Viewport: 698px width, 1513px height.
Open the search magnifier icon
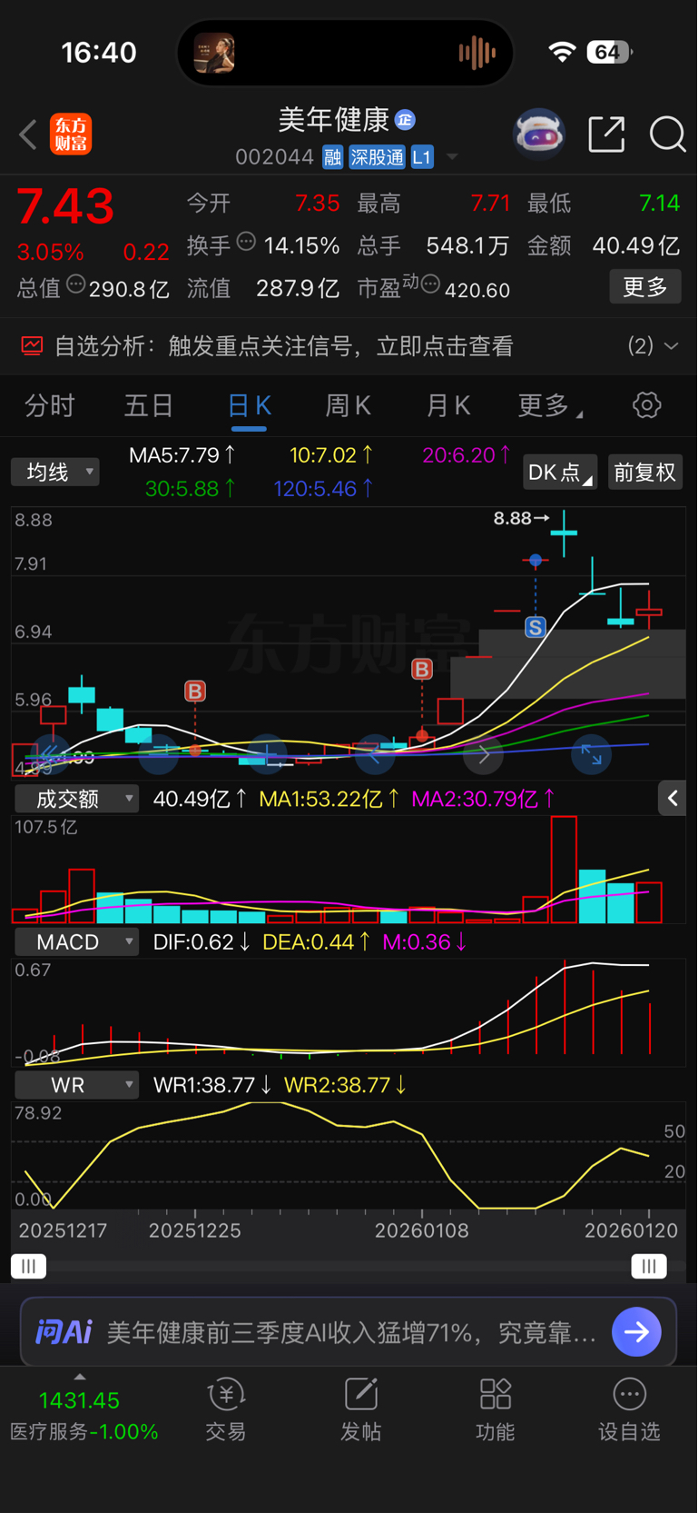tap(667, 134)
